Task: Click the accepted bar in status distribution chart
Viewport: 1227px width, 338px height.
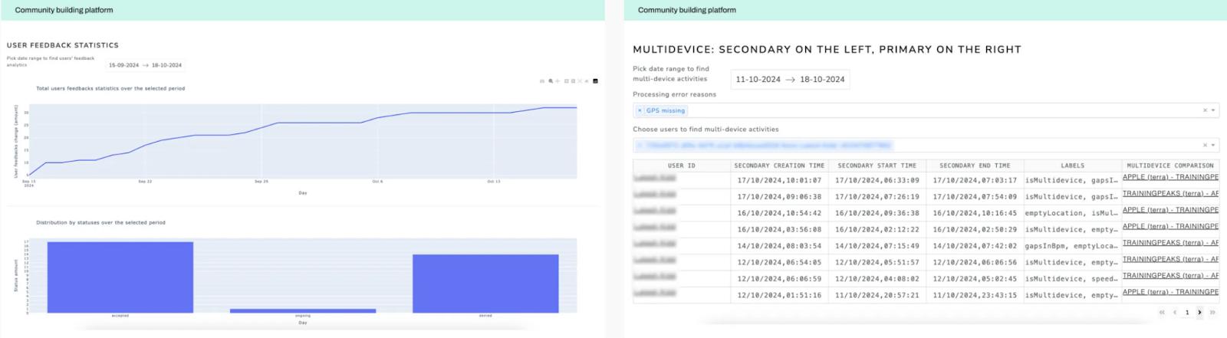Action: (x=120, y=277)
